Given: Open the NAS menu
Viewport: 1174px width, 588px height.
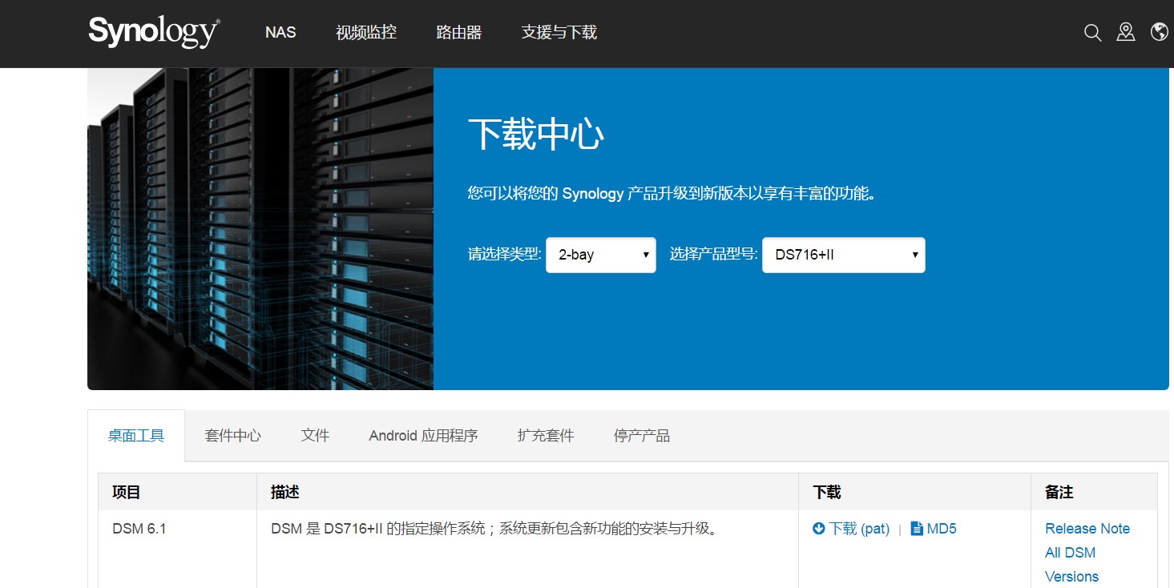Looking at the screenshot, I should coord(280,33).
